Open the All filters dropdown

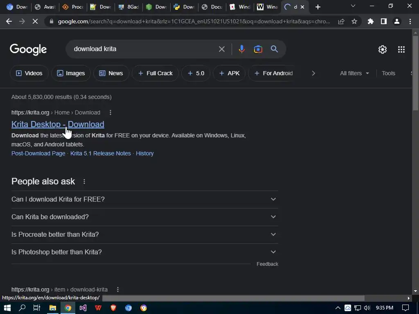coord(354,73)
